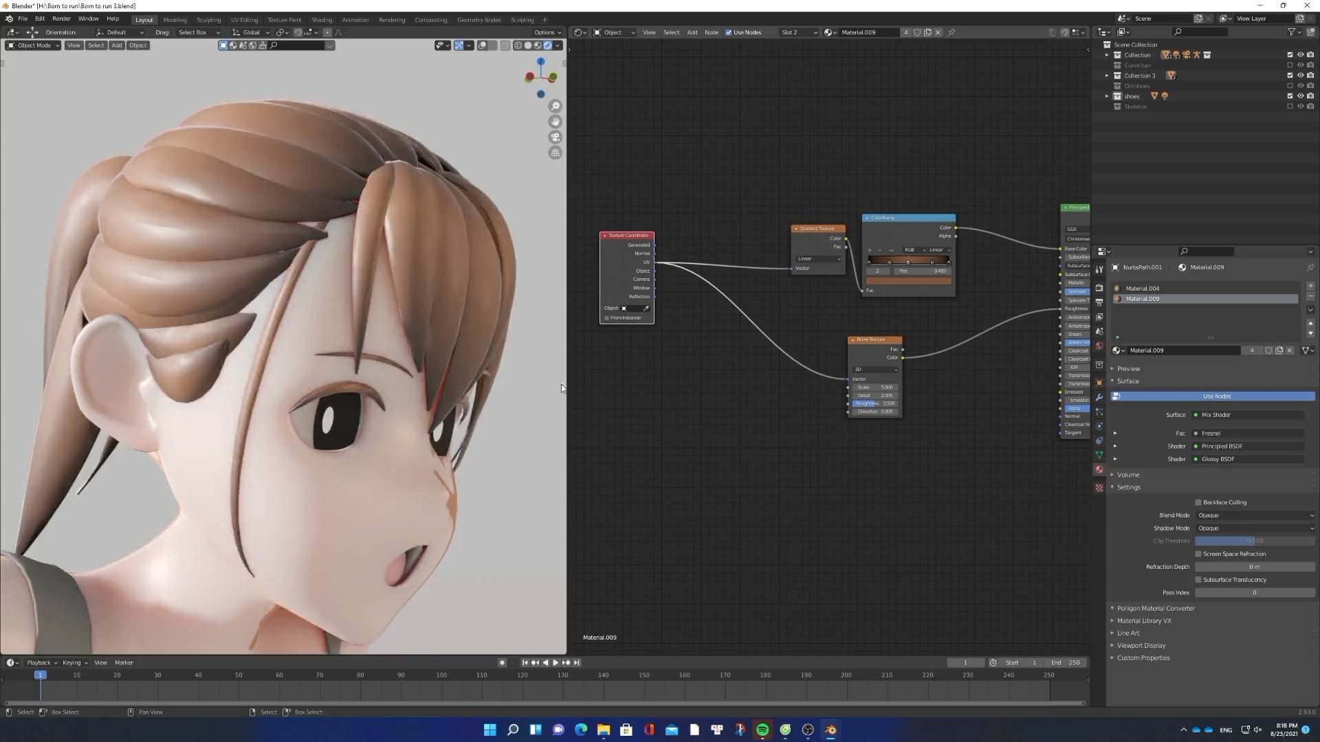This screenshot has width=1320, height=742.
Task: Click the Clip Threshold slider
Action: pos(1255,541)
